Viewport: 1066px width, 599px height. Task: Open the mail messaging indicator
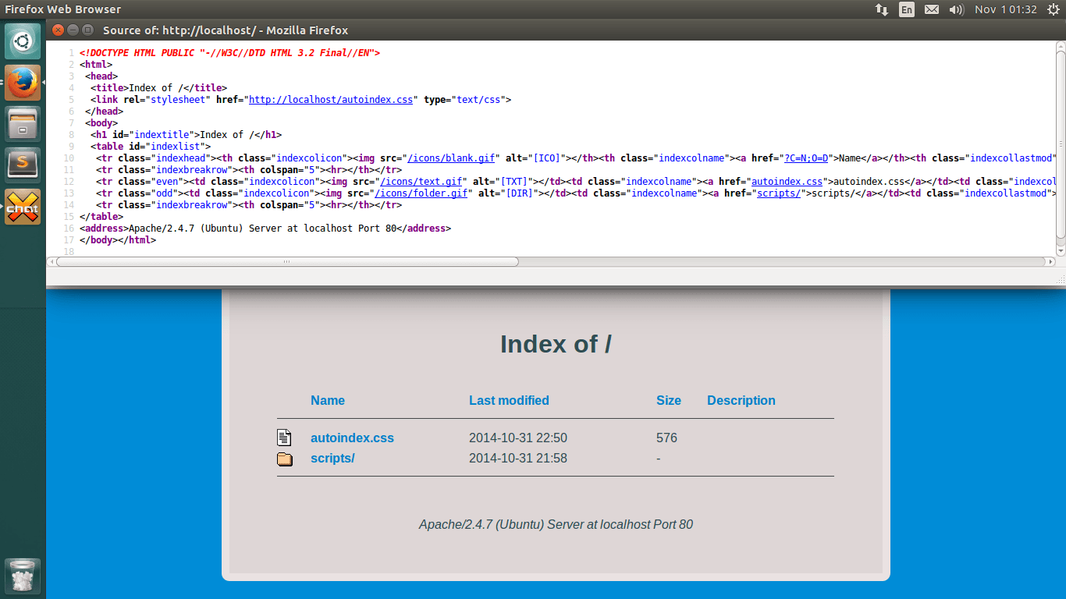[931, 9]
